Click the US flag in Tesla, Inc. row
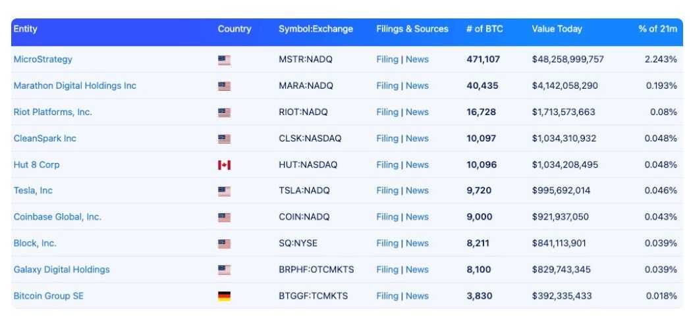The width and height of the screenshot is (691, 319). coord(224,191)
